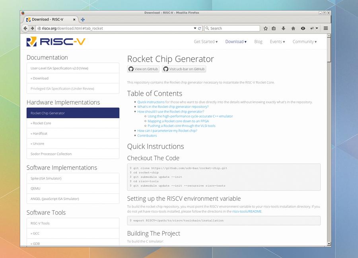
Task: Click the site identity globe icon
Action: [x=39, y=28]
